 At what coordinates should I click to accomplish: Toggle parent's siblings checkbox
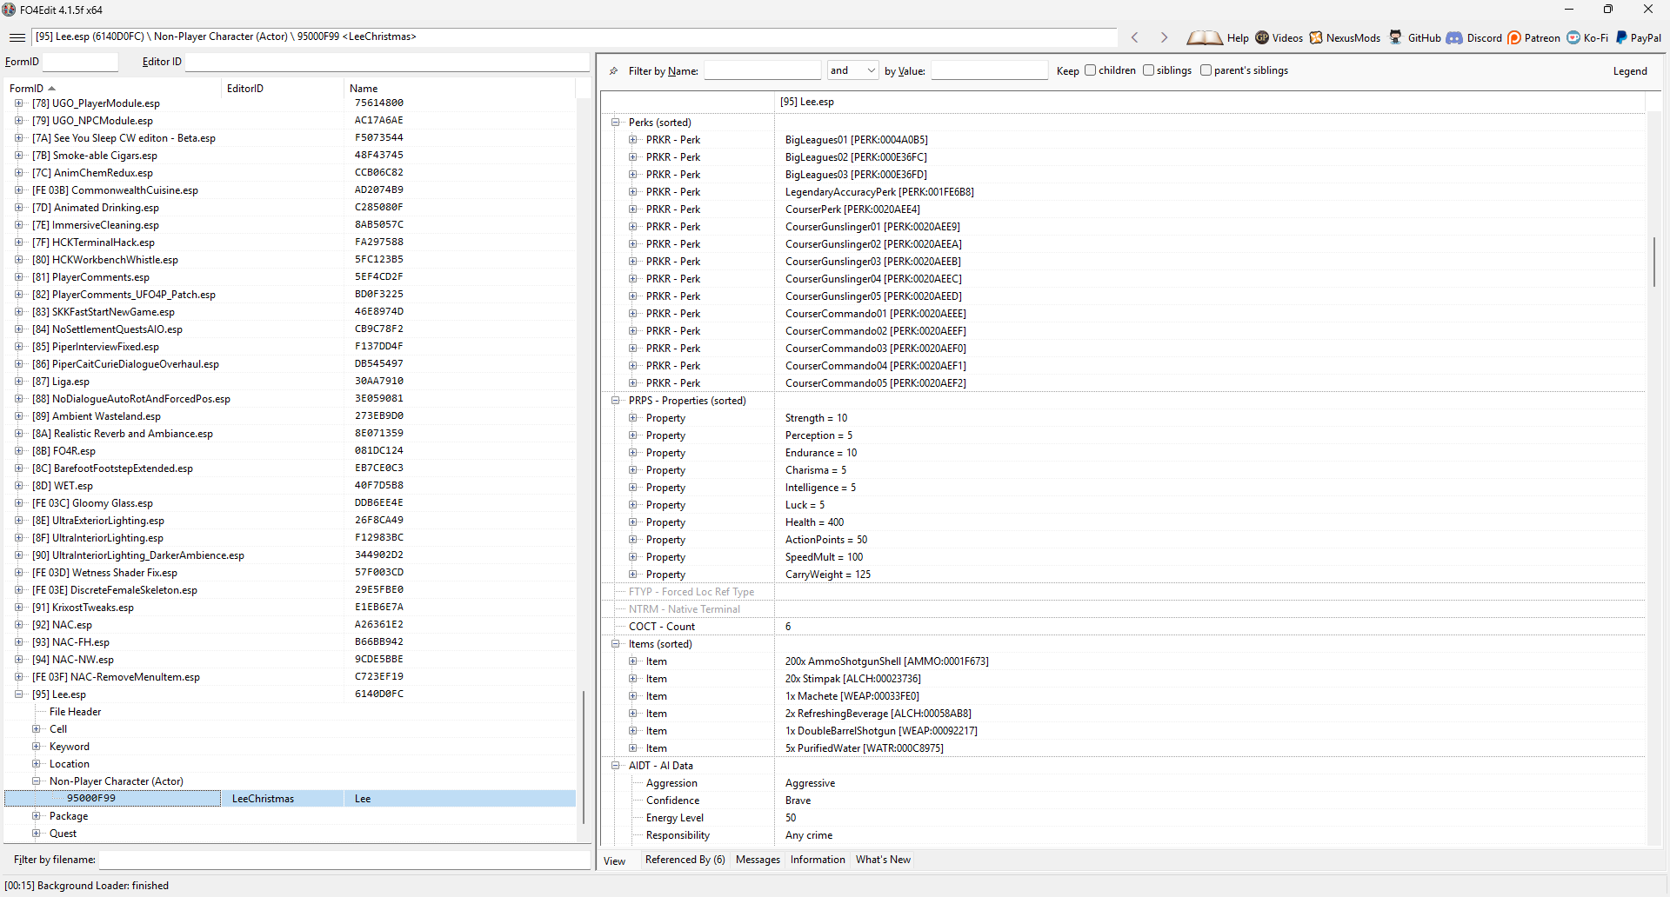(x=1206, y=70)
